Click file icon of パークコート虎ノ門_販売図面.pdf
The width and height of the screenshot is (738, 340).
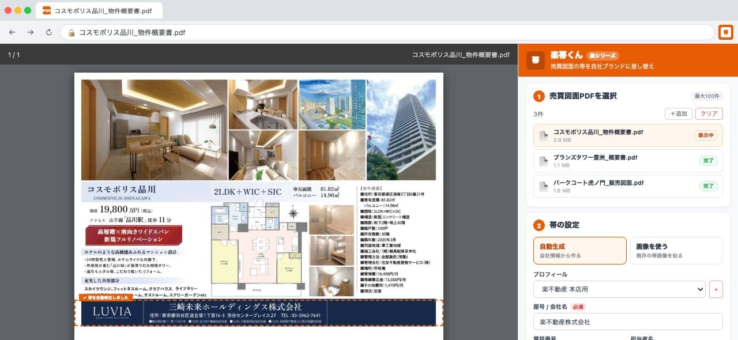(x=543, y=186)
